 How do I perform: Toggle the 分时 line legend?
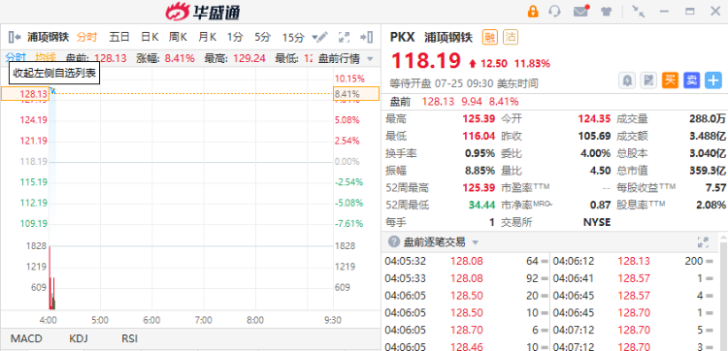click(x=16, y=57)
